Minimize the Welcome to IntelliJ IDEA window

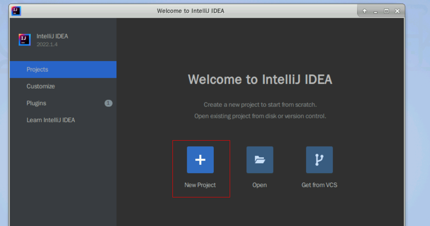click(376, 11)
